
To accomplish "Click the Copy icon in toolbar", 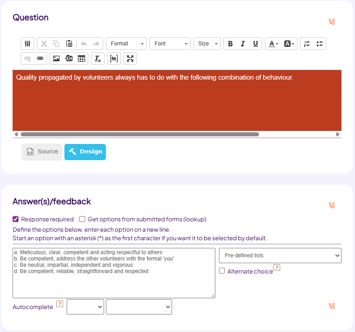I will point(56,44).
